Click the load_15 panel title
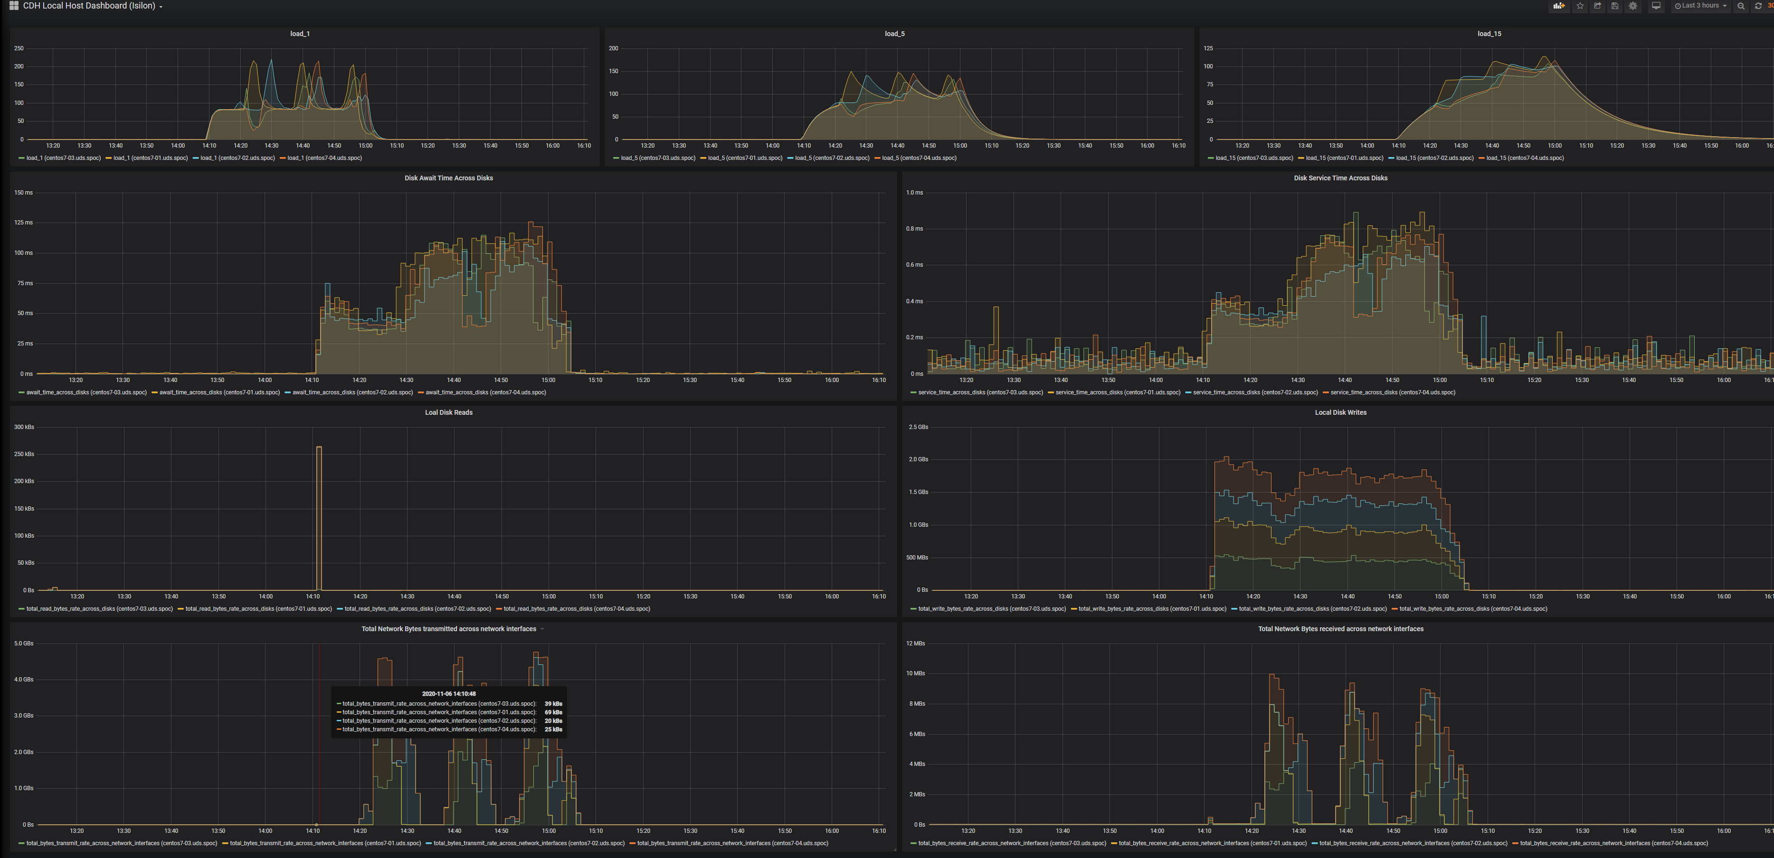 pyautogui.click(x=1489, y=34)
